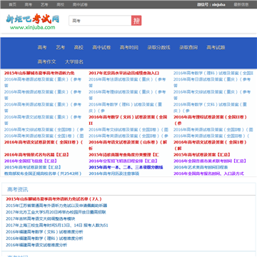Open 2016年艺术类高考时间日程表 link

201,167
